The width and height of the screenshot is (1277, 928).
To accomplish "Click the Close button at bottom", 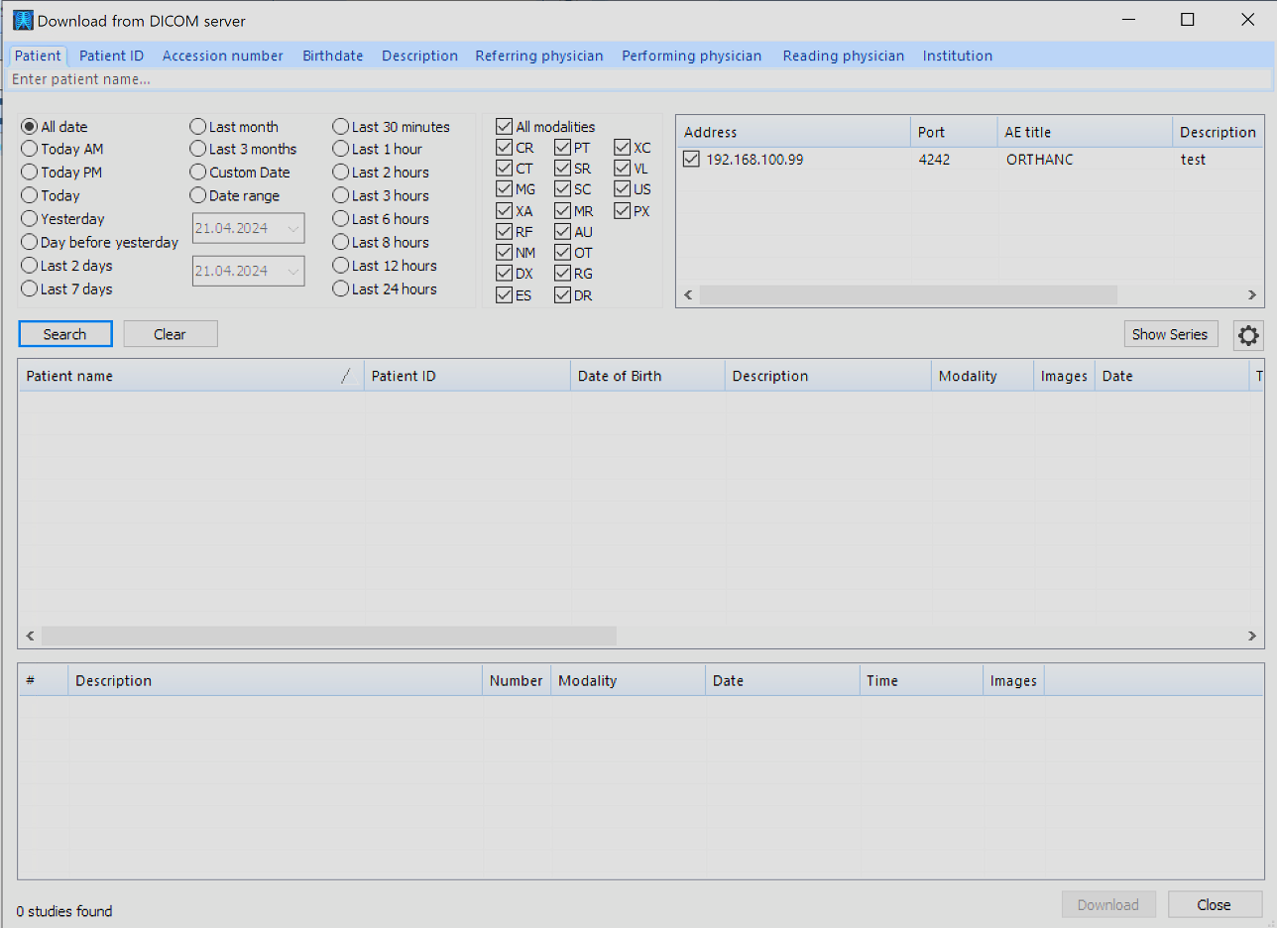I will [x=1215, y=904].
